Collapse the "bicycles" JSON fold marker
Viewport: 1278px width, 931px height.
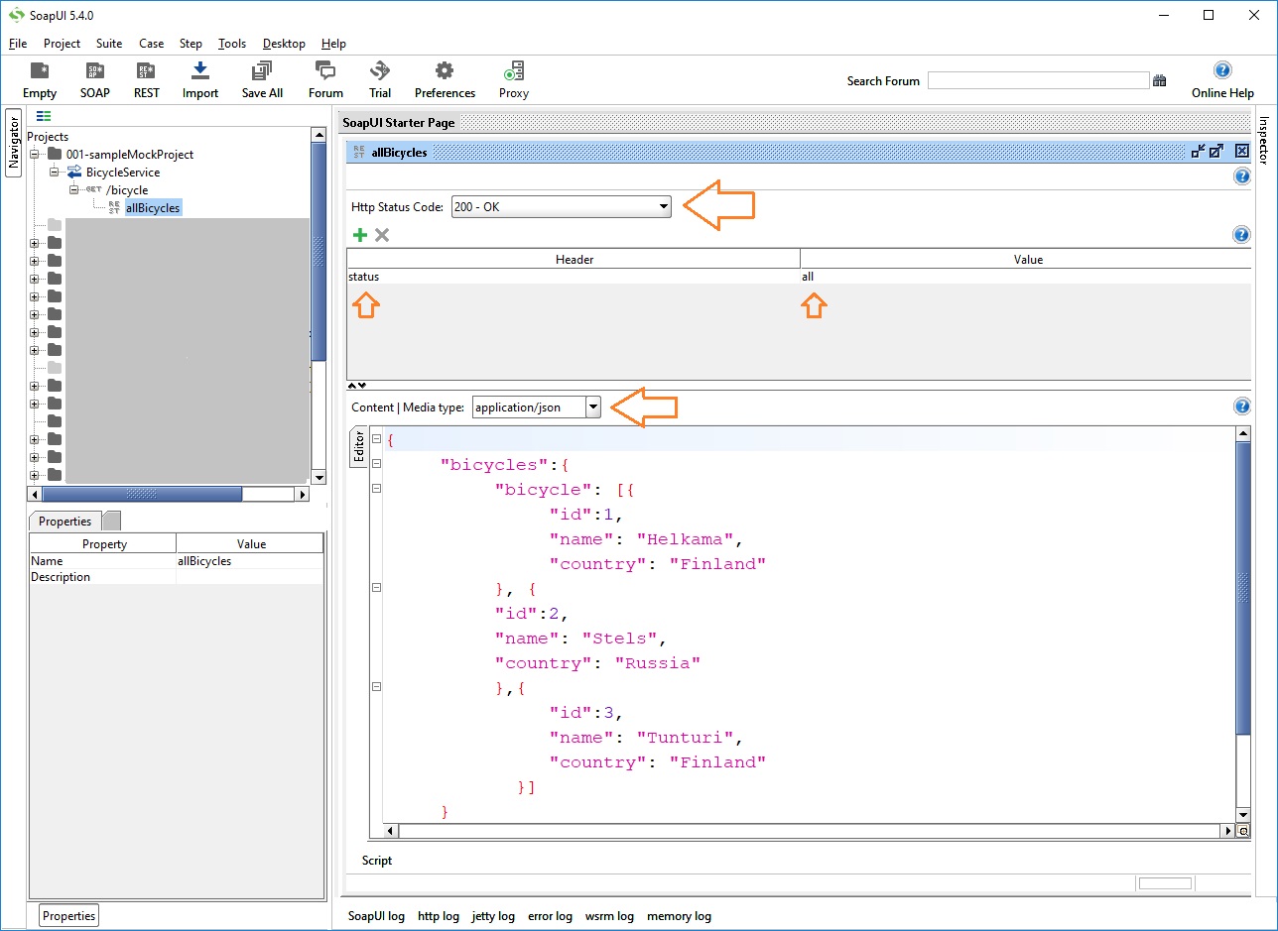coord(376,464)
